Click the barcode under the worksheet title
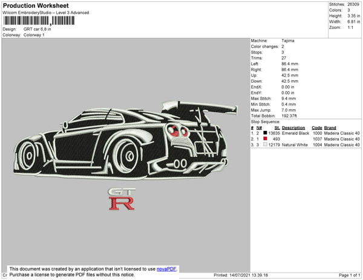The image size is (363, 280). 39,21
